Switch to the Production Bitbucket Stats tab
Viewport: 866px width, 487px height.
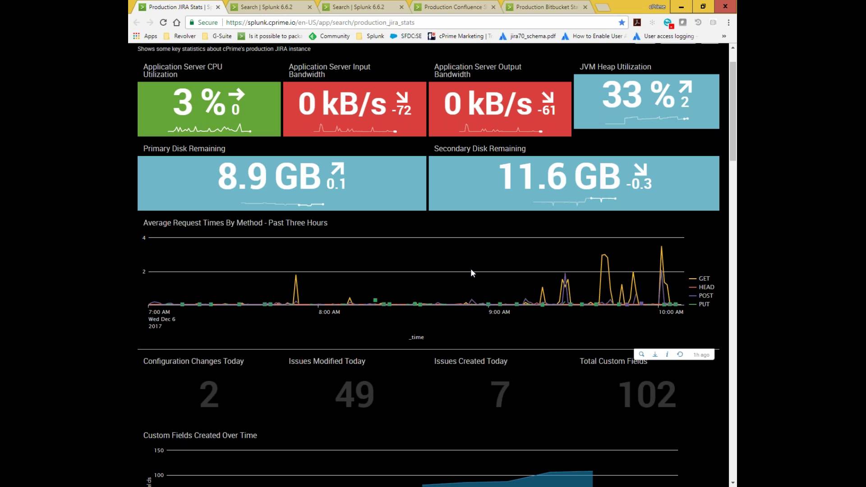546,7
